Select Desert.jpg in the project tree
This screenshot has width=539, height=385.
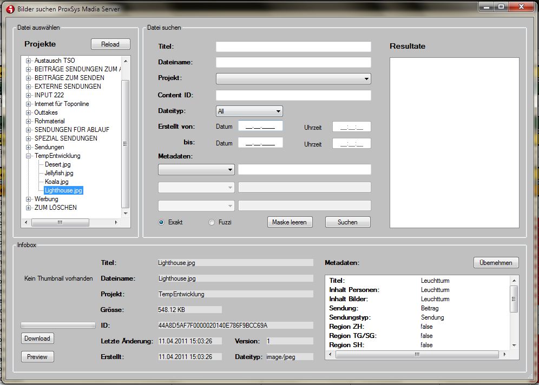(x=57, y=164)
